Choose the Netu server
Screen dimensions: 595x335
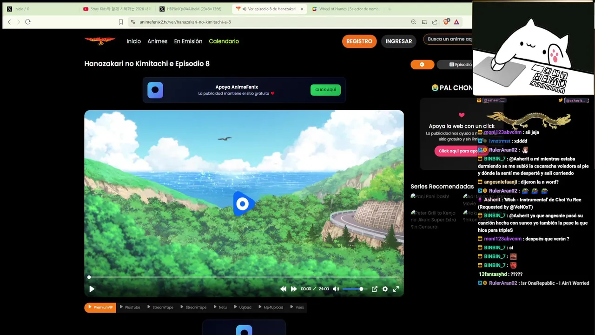(x=220, y=308)
